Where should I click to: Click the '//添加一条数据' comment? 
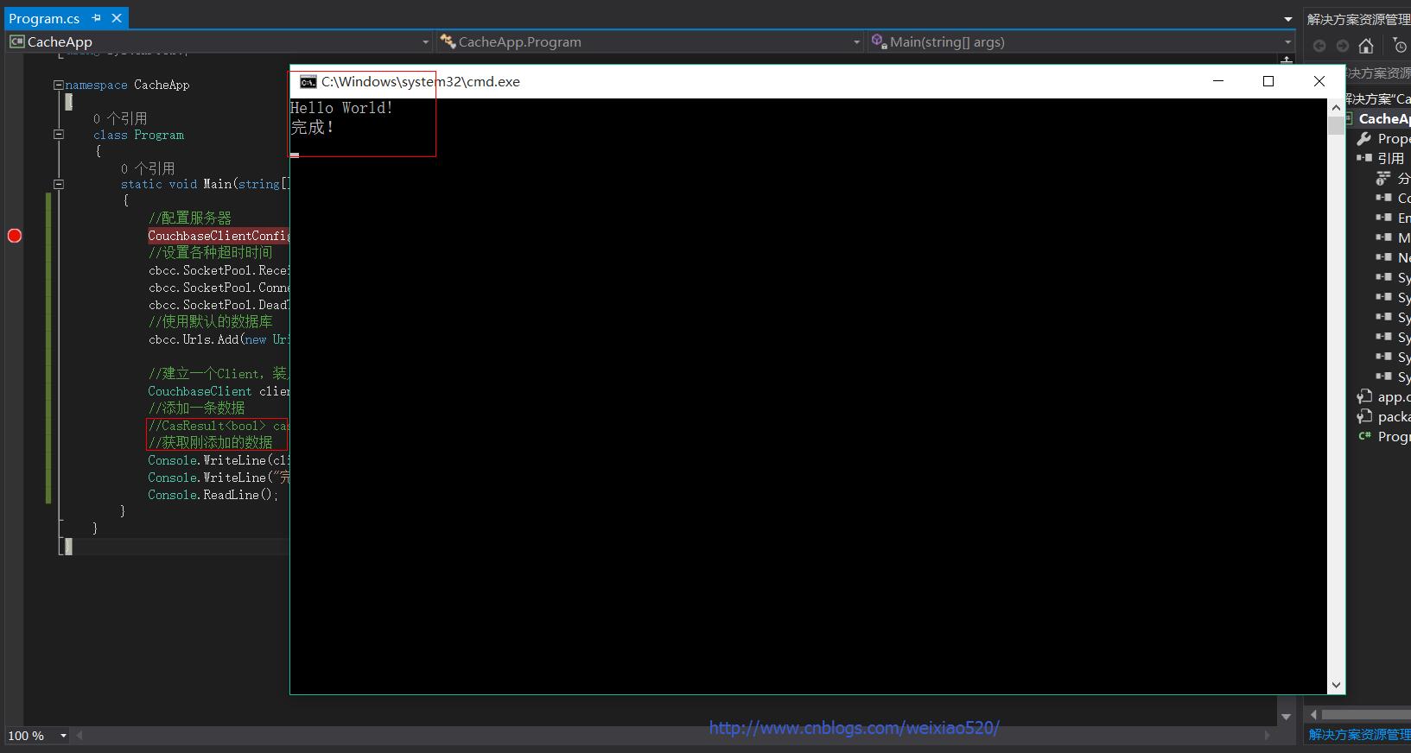point(196,408)
